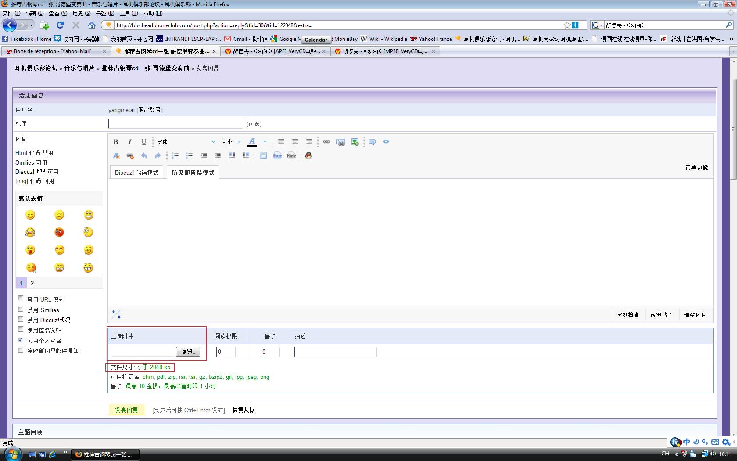Image resolution: width=737 pixels, height=461 pixels.
Task: Open 音乐与唱片 breadcrumb link
Action: pyautogui.click(x=79, y=68)
